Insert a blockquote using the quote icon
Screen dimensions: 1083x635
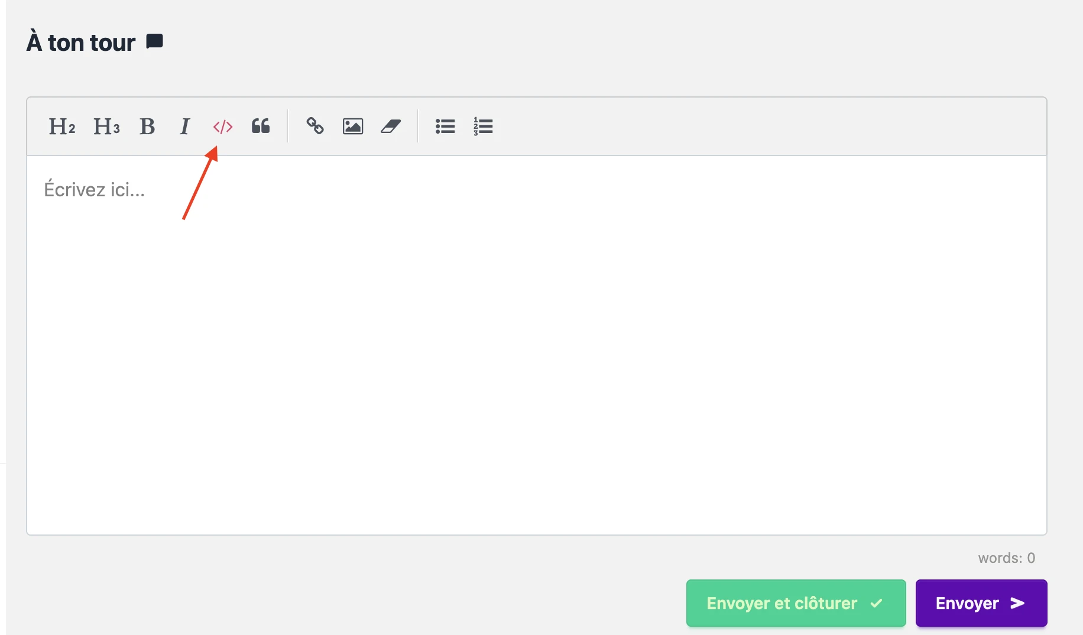click(261, 127)
